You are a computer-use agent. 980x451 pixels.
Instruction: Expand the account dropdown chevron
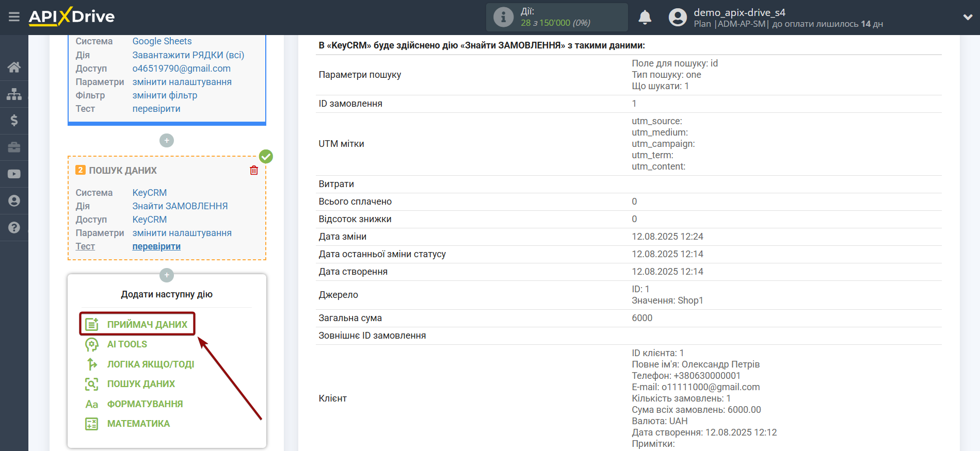[968, 17]
